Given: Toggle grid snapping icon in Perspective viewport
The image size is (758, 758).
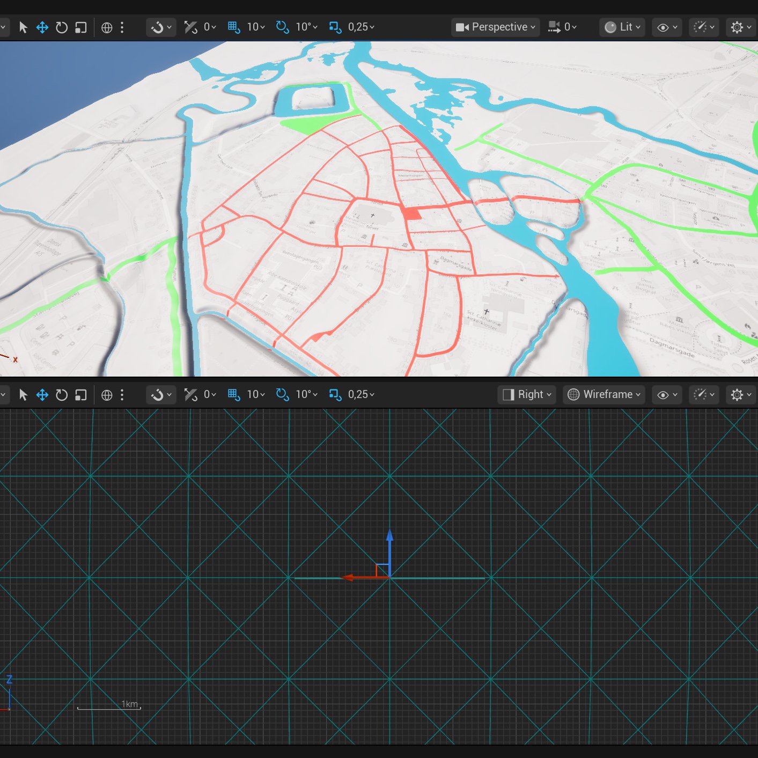Looking at the screenshot, I should pyautogui.click(x=234, y=27).
